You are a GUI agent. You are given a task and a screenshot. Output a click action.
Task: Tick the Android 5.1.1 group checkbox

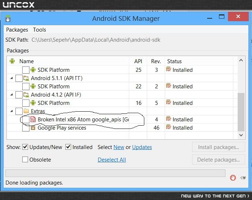point(19,78)
